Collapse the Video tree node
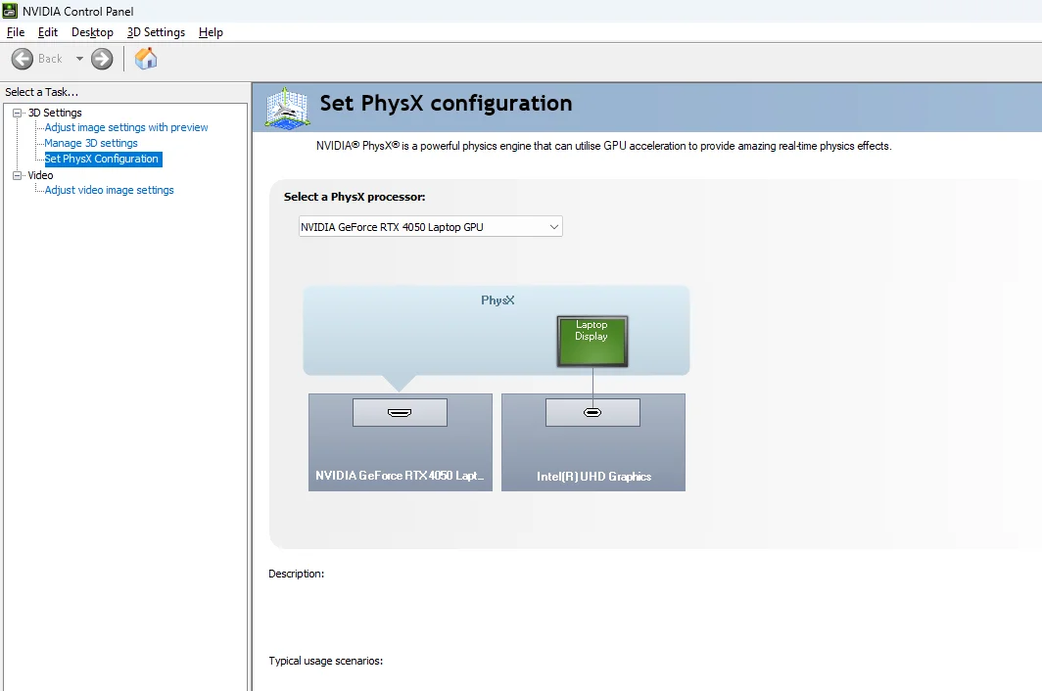1042x691 pixels. (x=18, y=175)
